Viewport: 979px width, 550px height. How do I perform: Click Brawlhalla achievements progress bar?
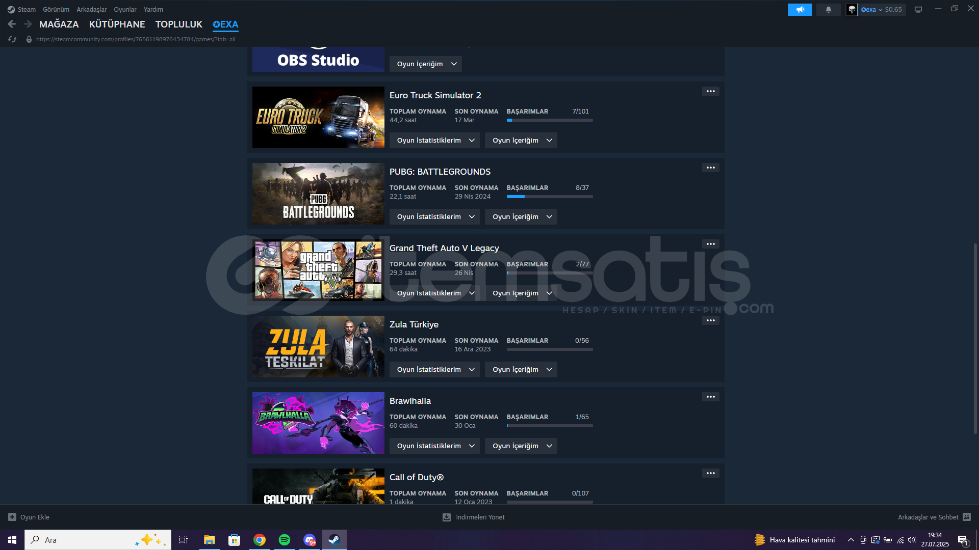(x=550, y=426)
